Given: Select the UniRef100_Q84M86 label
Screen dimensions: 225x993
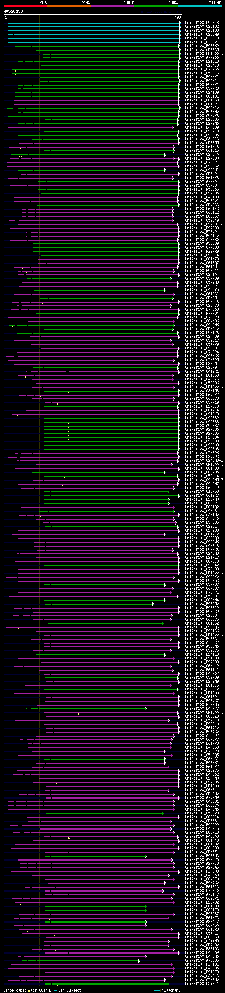Looking at the screenshot, I should 202,321.
